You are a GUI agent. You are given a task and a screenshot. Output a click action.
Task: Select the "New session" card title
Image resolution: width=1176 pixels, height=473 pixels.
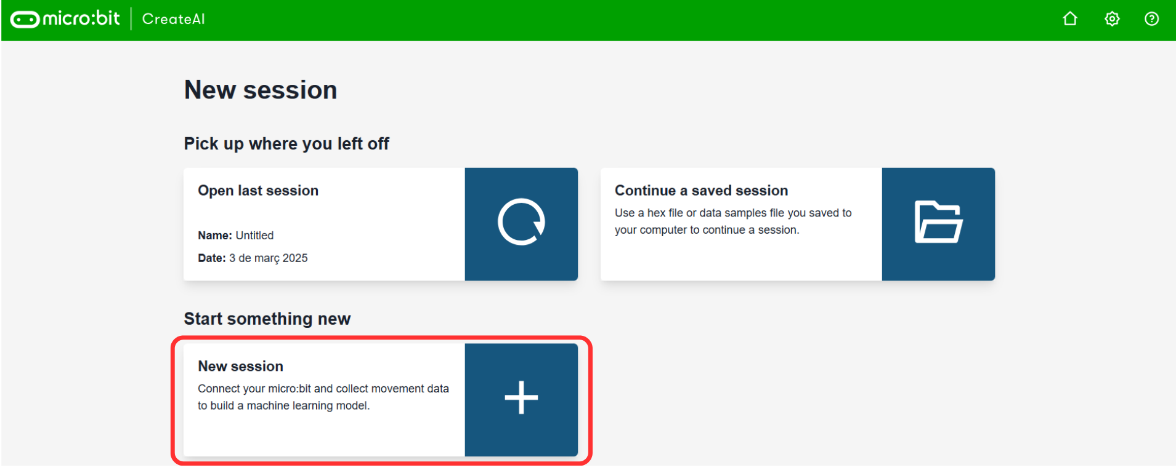click(x=240, y=367)
